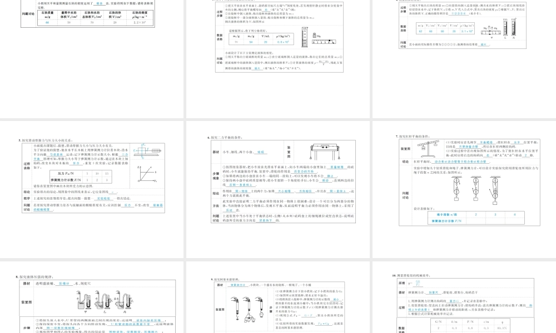Select '原理' row label on page 10
The height and width of the screenshot is (333, 556).
[x=401, y=283]
